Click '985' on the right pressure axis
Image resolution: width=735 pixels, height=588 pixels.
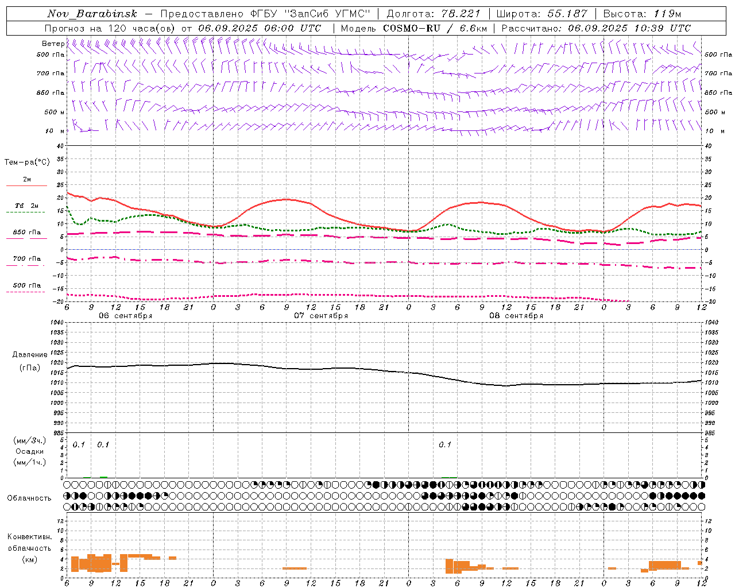click(711, 433)
